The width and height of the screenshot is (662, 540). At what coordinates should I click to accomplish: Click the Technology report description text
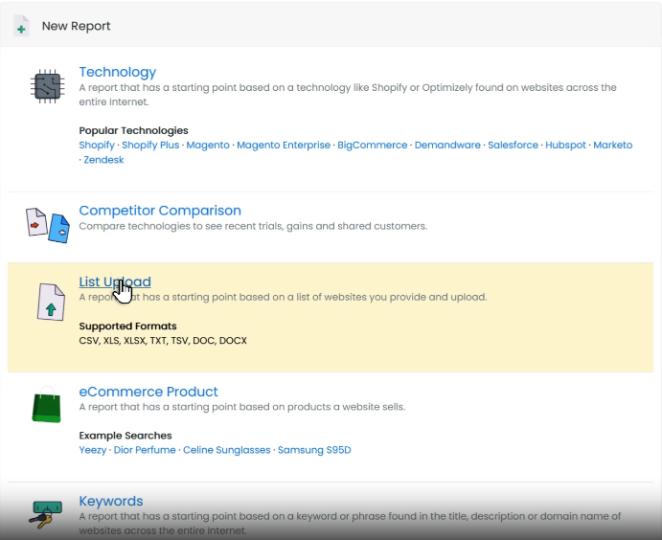[x=348, y=95]
